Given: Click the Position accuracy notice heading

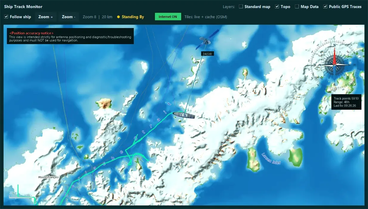Looking at the screenshot, I should click(32, 33).
